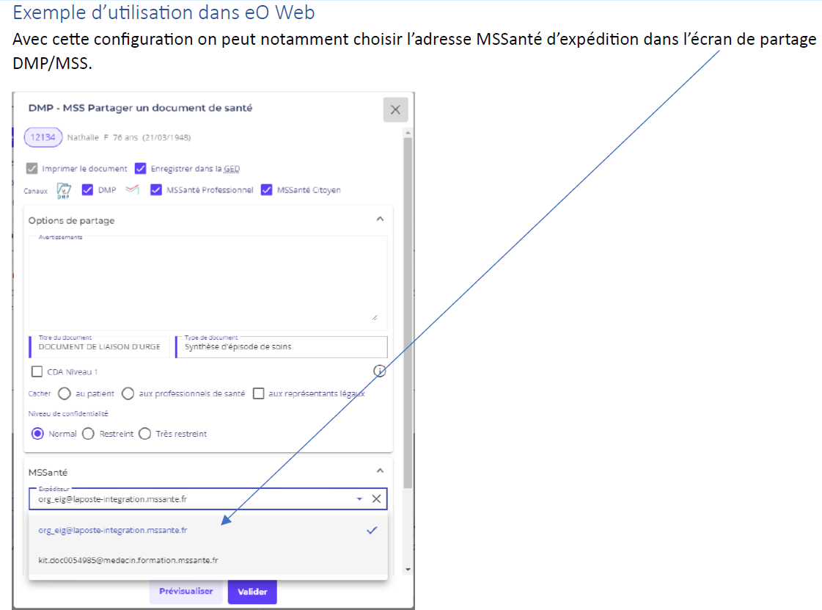Screen dimensions: 822x610
Task: Enable the CDA Niveau 1 checkbox
Action: coord(37,372)
